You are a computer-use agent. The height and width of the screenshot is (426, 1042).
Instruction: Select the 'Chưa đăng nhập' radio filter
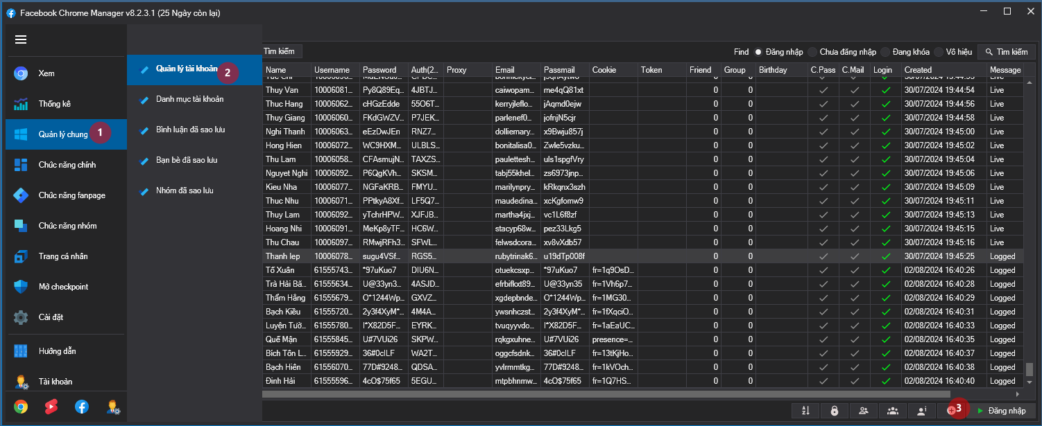pos(812,52)
